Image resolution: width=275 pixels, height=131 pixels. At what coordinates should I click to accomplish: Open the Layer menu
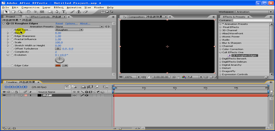46,8
